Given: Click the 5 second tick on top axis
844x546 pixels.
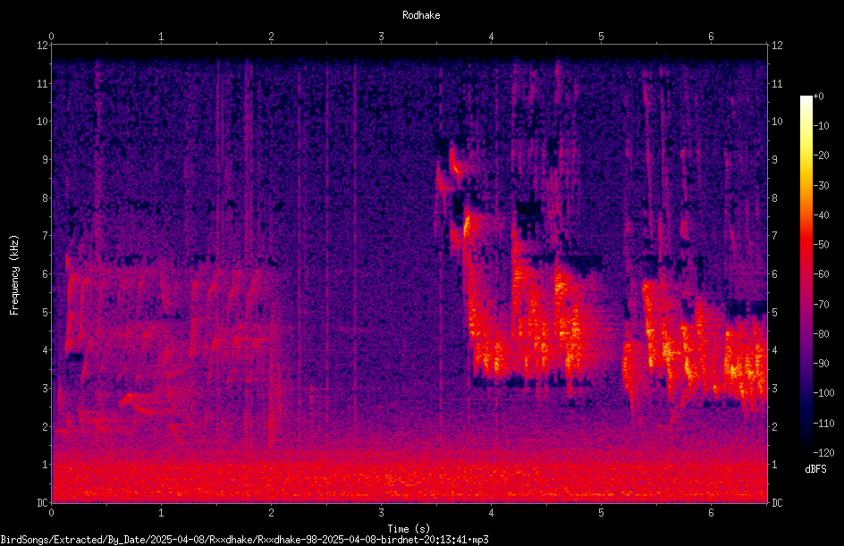Looking at the screenshot, I should click(601, 37).
